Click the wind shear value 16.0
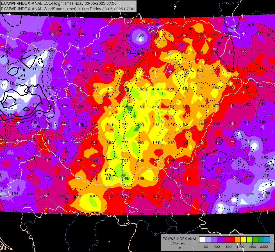This screenshot has width=275, height=252. click(x=34, y=104)
